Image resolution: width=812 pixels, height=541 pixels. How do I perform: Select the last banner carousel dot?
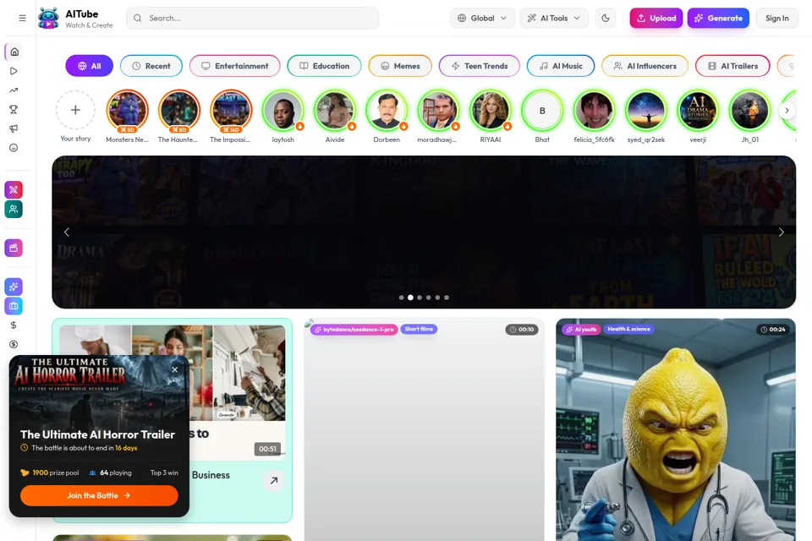(x=447, y=298)
